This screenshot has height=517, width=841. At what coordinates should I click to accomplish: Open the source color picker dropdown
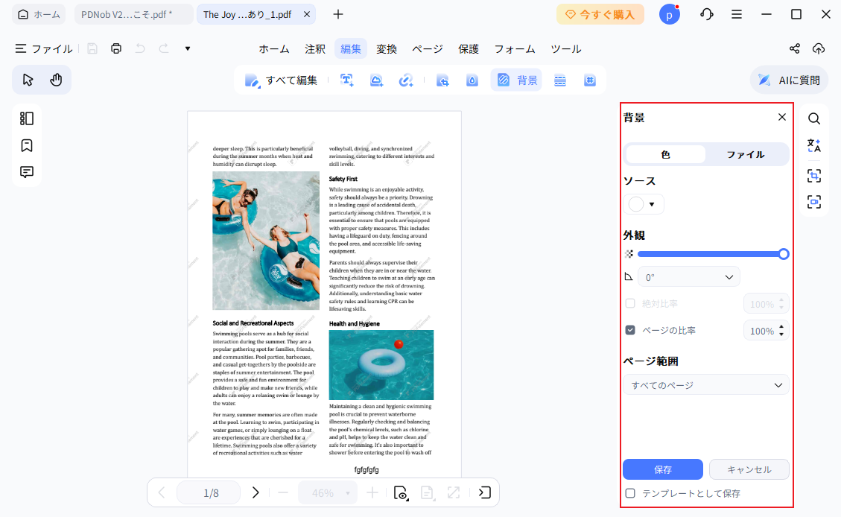644,204
